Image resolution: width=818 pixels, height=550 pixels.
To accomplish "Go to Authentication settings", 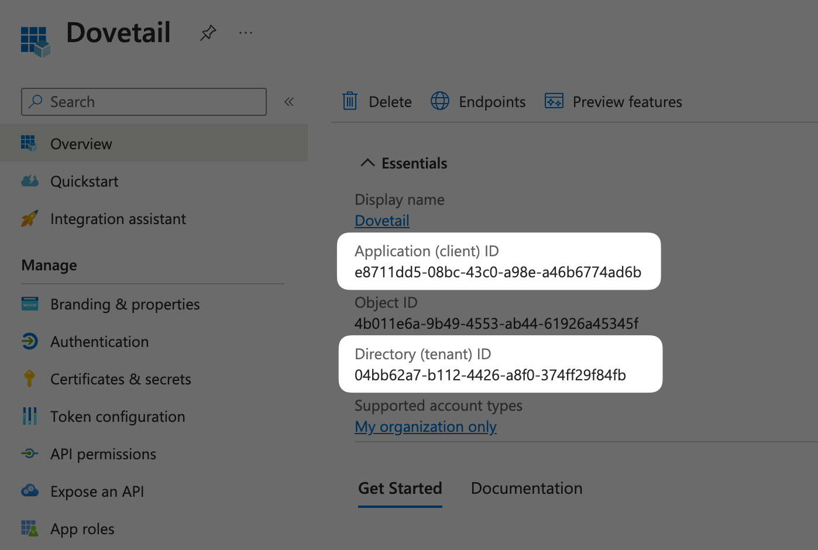I will click(99, 342).
